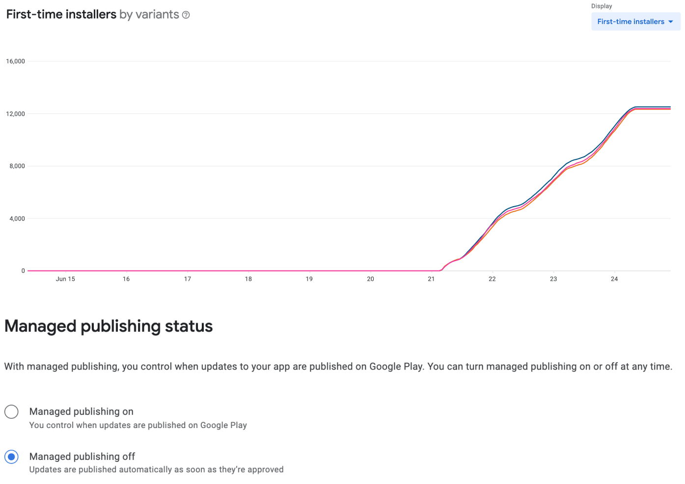This screenshot has height=484, width=685.
Task: Click the x-axis date label 22
Action: pos(492,279)
